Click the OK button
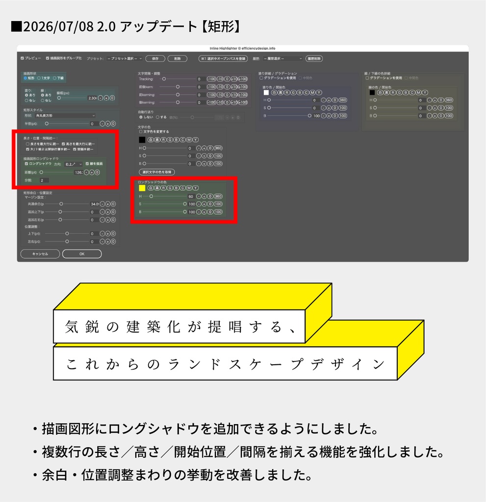The width and height of the screenshot is (486, 502). [x=82, y=254]
